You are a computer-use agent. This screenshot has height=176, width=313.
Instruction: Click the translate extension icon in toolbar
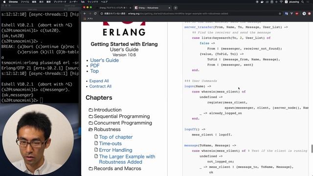click(x=287, y=14)
